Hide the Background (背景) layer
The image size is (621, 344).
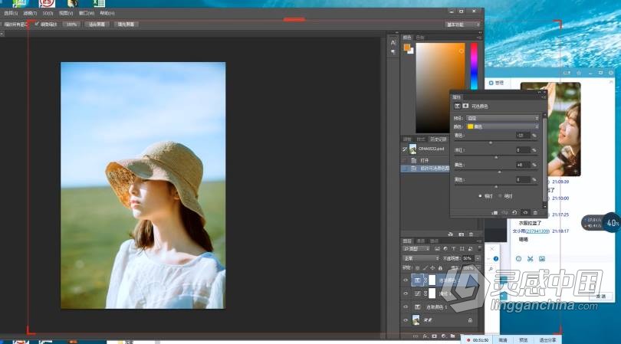(406, 319)
